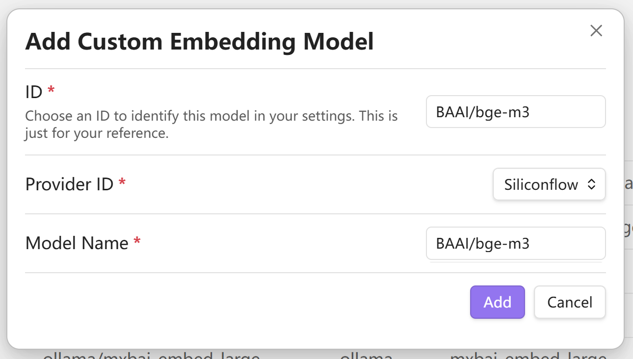Screen dimensions: 633x359
Task: Click the ID field label
Action: [x=34, y=91]
